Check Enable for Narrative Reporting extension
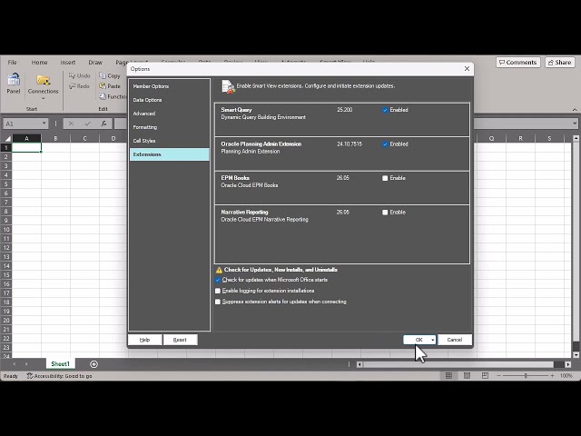 click(385, 213)
